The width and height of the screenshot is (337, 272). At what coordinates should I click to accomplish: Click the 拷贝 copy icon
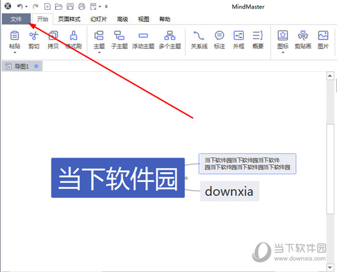[53, 36]
